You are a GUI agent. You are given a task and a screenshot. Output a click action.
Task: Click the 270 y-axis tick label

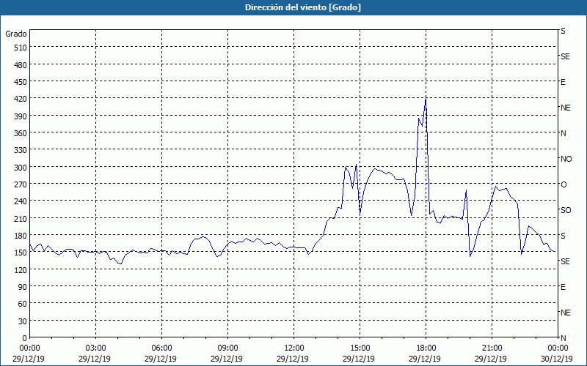click(21, 184)
